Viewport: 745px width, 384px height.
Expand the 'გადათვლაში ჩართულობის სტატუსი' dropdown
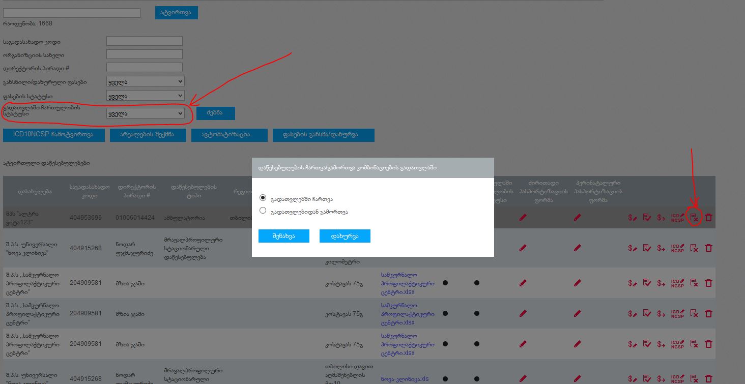coord(145,113)
